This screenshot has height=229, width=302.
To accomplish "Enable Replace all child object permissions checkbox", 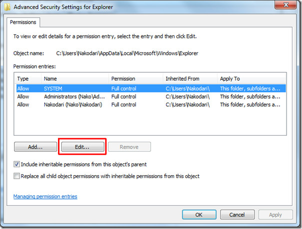I will (17, 176).
